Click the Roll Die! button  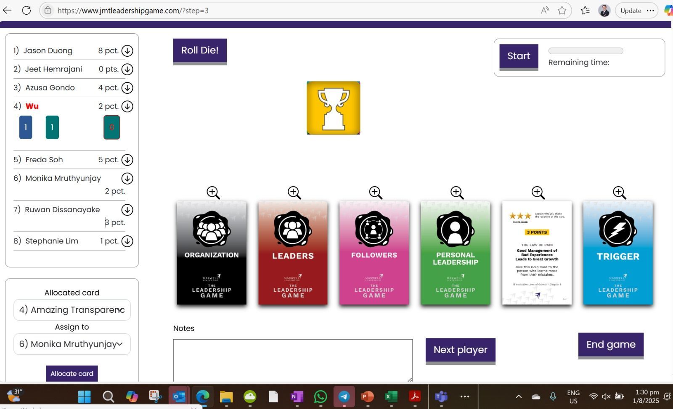tap(199, 50)
